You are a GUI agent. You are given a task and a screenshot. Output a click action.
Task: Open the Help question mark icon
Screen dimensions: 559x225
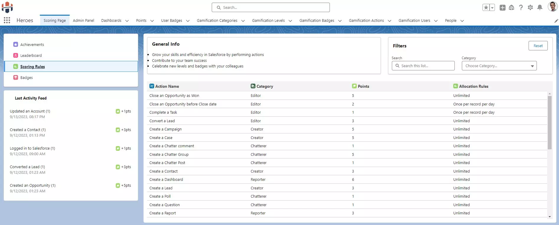coord(521,8)
